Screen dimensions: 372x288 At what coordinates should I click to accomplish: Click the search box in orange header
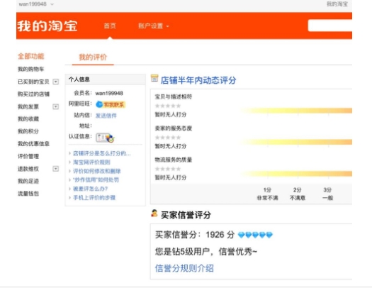coord(330,26)
